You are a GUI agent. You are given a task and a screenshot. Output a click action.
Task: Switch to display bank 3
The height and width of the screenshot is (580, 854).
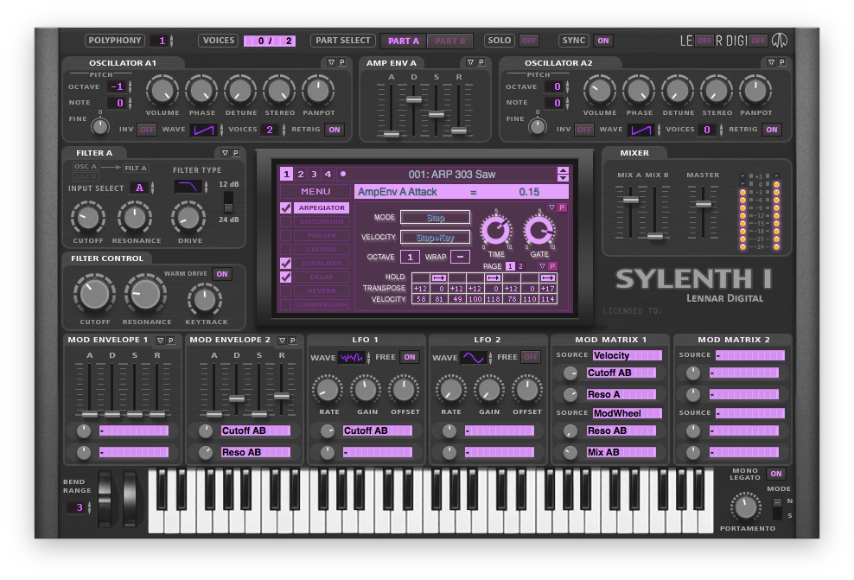(315, 175)
